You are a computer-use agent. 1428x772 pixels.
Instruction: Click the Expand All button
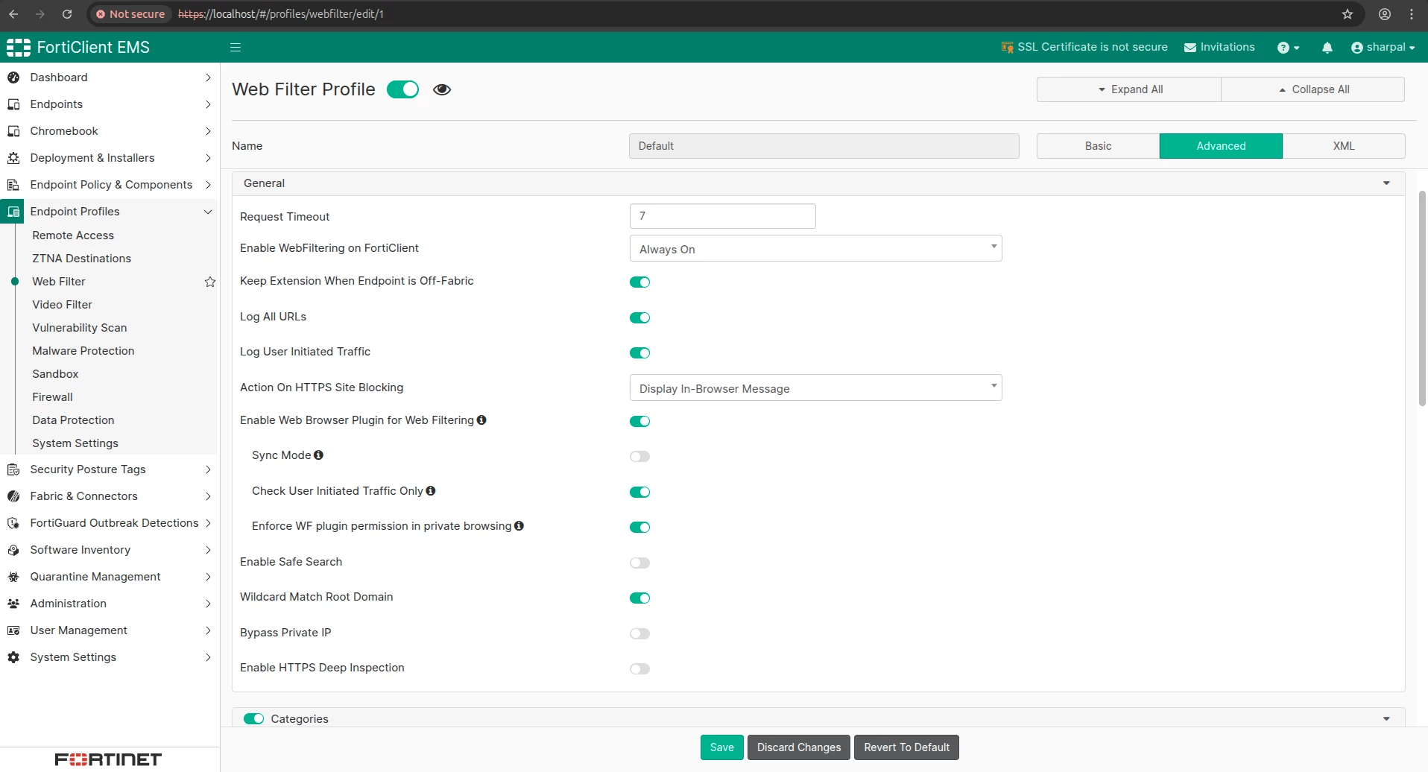pyautogui.click(x=1128, y=89)
